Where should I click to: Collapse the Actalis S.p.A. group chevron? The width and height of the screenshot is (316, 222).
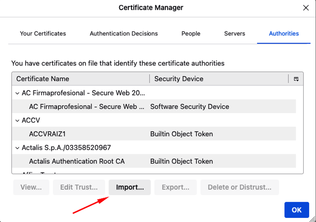(x=18, y=148)
